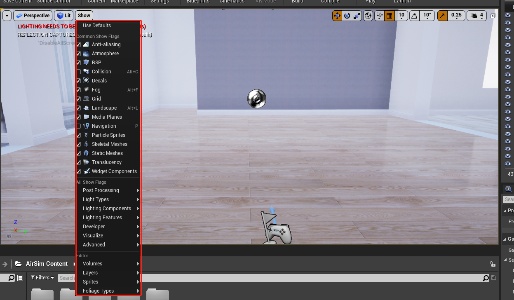Click Content Browser search field
The width and height of the screenshot is (514, 300).
(270, 278)
